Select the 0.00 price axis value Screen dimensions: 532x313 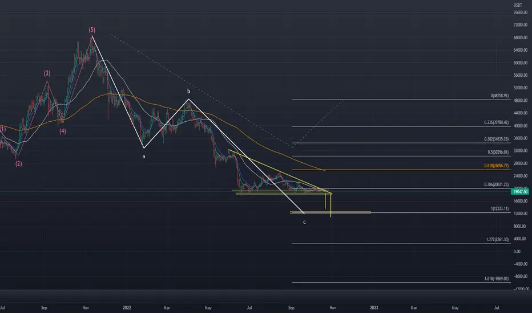click(x=517, y=252)
